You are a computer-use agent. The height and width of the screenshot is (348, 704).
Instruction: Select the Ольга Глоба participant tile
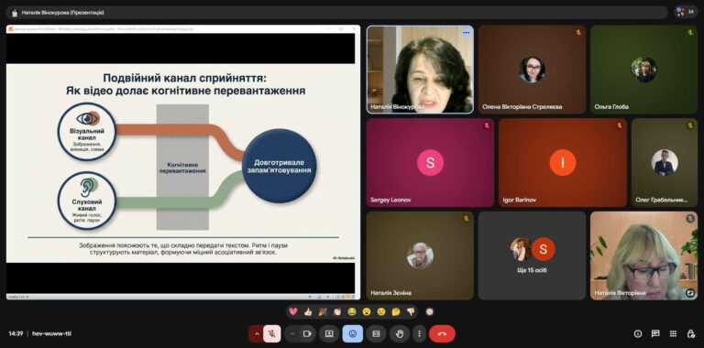tap(643, 70)
